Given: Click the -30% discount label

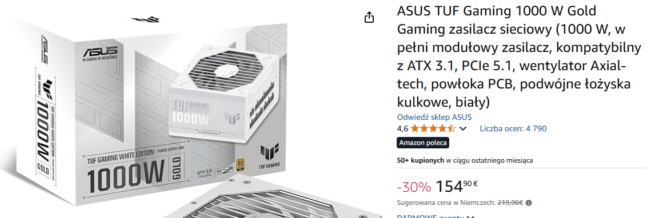Looking at the screenshot, I should pos(414,187).
